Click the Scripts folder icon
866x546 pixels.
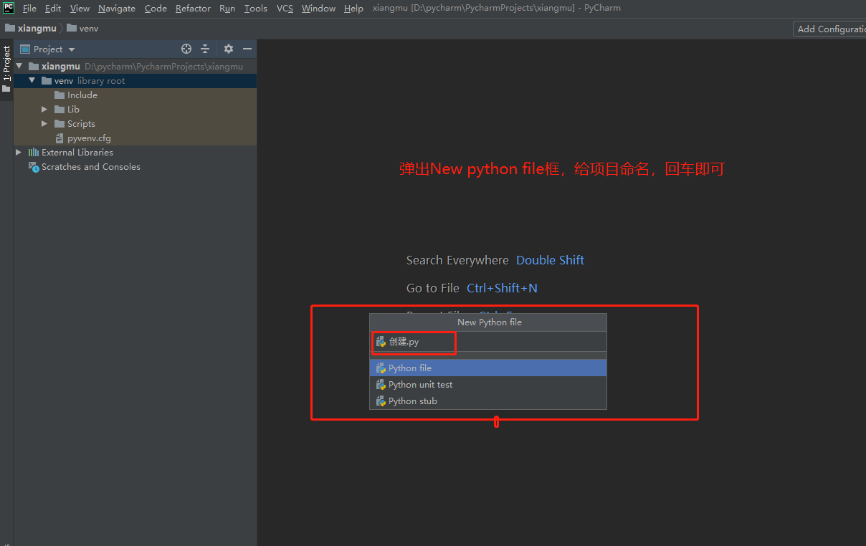60,123
